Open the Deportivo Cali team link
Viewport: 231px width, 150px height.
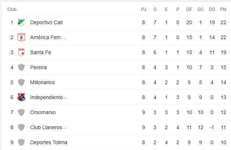tap(46, 22)
